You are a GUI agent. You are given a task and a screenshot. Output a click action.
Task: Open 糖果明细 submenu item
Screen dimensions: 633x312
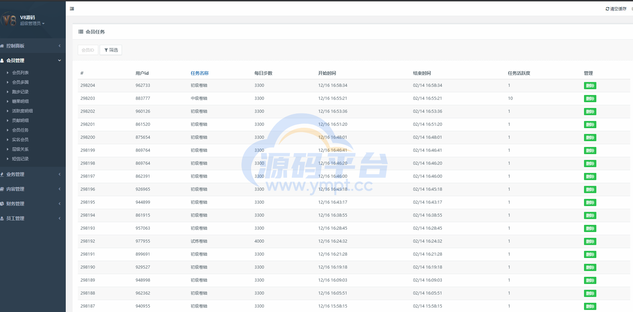coord(20,101)
